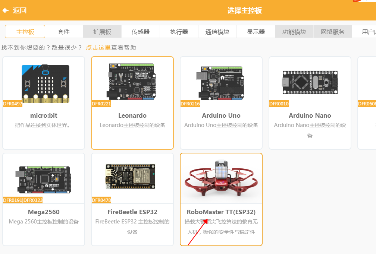Screen dimensions: 376x254
Task: Choose the Arduino Uno board image
Action: [220, 83]
